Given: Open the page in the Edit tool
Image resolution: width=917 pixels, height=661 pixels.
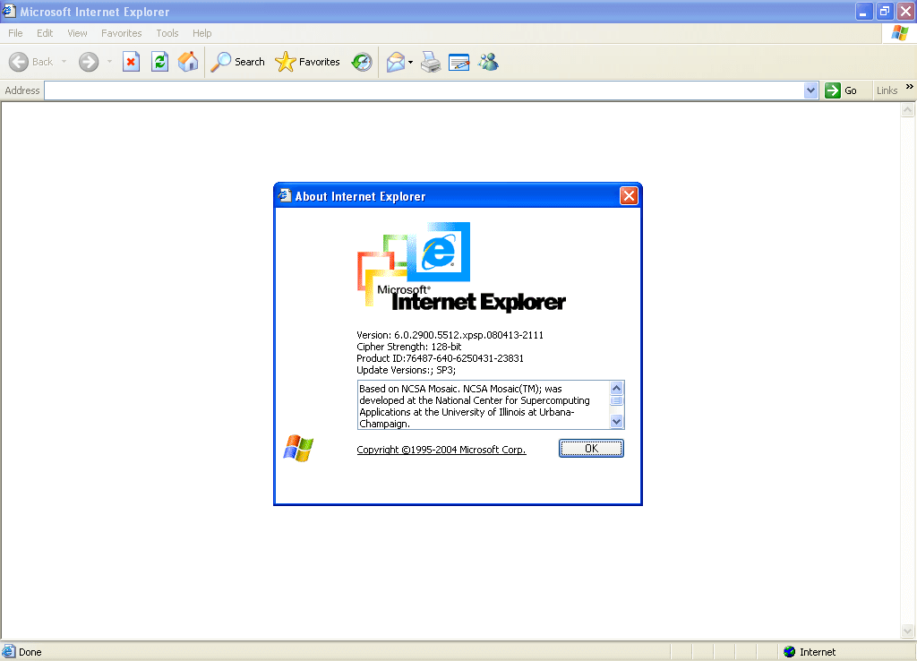Looking at the screenshot, I should 458,61.
